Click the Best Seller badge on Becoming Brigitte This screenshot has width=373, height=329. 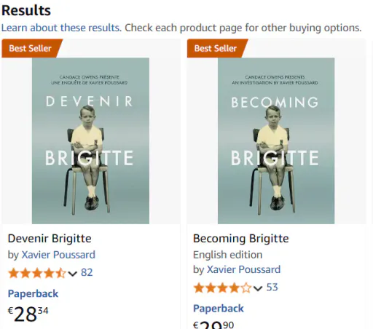(x=217, y=48)
